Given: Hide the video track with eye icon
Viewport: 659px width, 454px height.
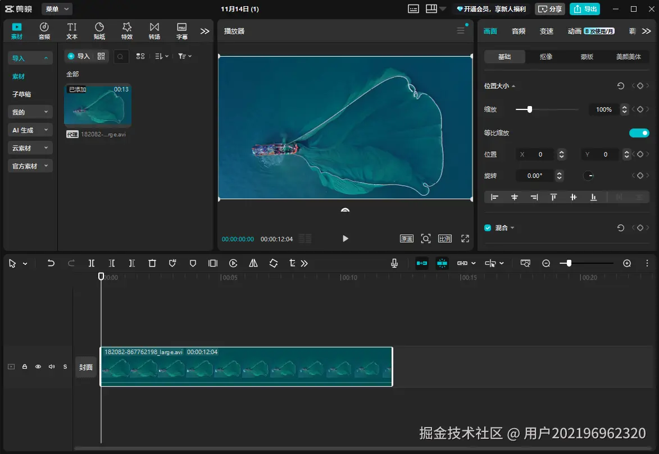Looking at the screenshot, I should tap(38, 366).
